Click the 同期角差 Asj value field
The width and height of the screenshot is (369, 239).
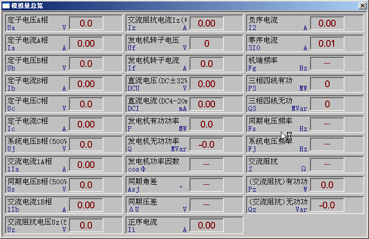pos(207,185)
